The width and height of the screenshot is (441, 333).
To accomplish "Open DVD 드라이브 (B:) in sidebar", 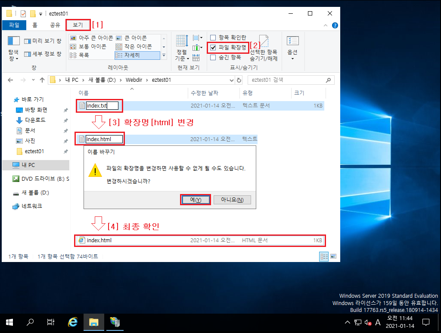I will point(41,179).
